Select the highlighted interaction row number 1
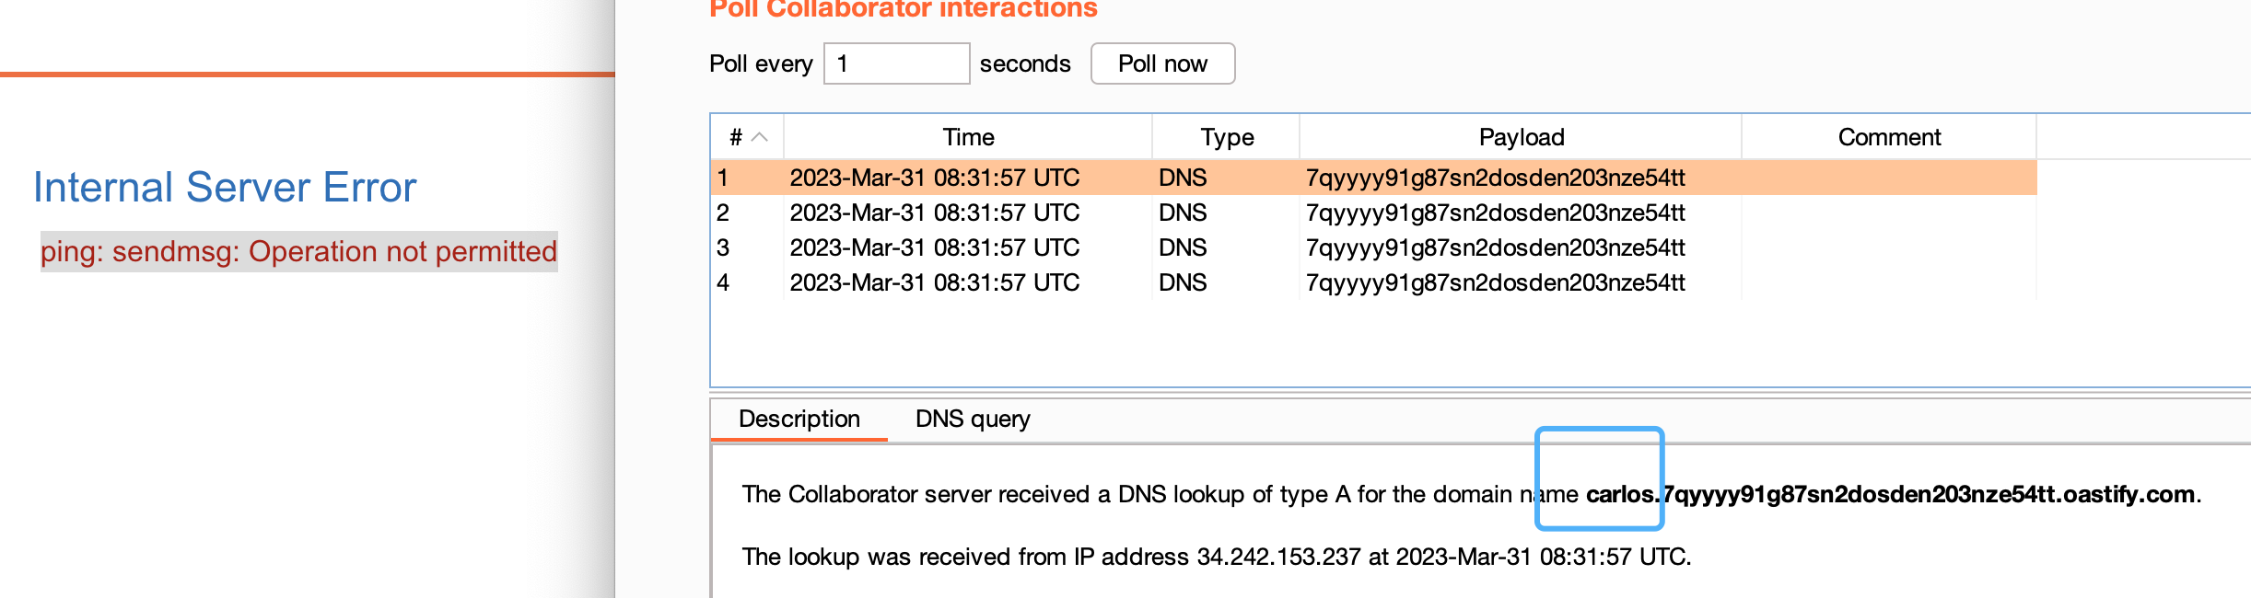 (724, 178)
